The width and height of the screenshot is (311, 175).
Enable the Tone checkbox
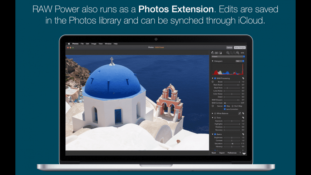tap(215, 118)
